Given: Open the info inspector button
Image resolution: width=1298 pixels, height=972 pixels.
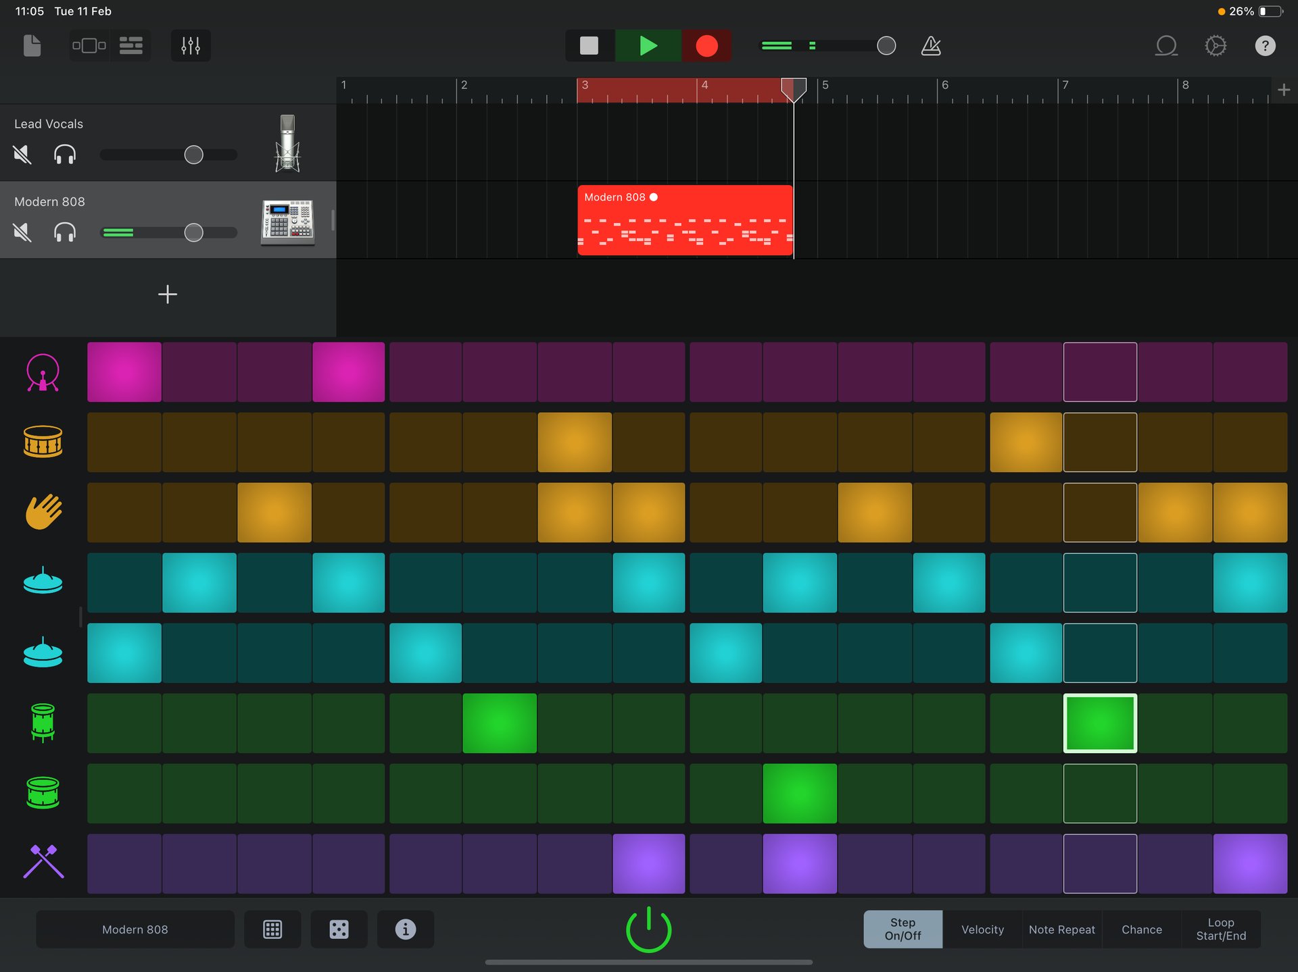Looking at the screenshot, I should [406, 929].
